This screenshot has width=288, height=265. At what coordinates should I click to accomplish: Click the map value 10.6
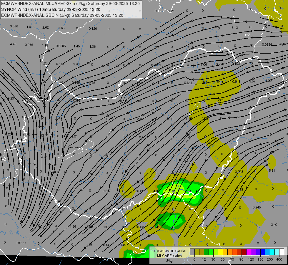coord(106,227)
